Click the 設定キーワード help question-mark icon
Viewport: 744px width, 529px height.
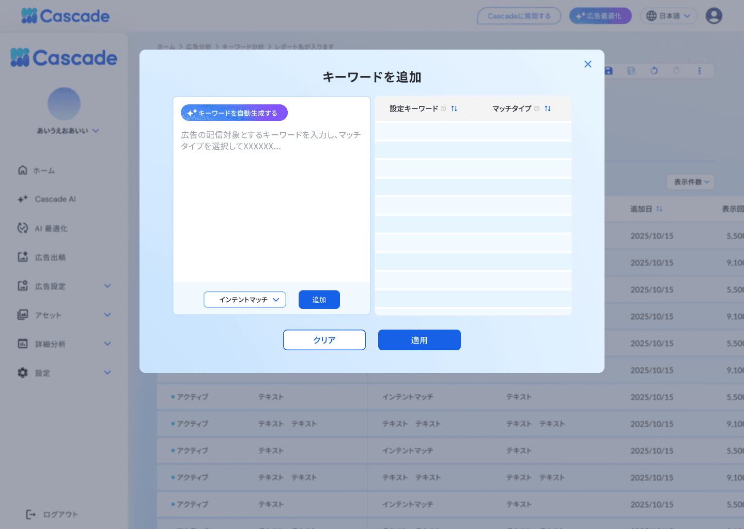[x=443, y=108]
